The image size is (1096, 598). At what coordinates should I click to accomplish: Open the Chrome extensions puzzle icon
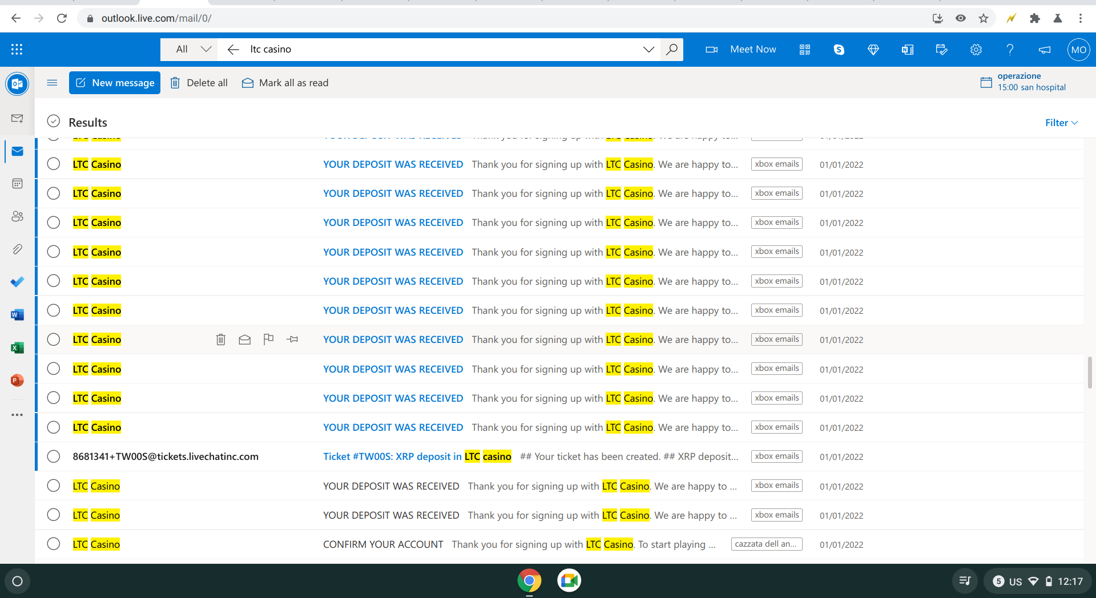pos(1034,18)
